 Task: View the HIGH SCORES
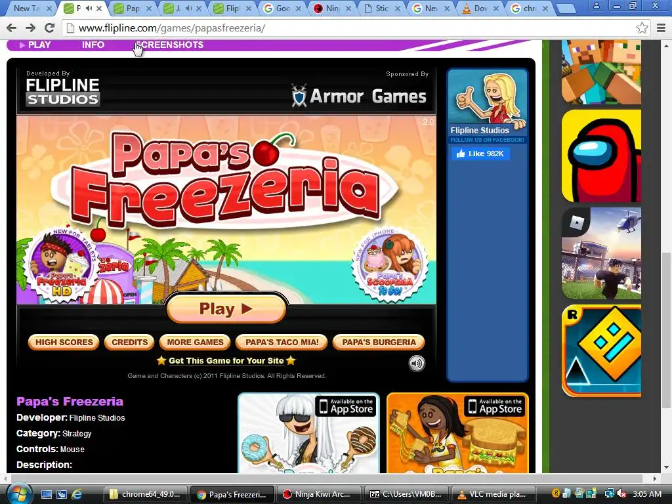[x=64, y=343]
